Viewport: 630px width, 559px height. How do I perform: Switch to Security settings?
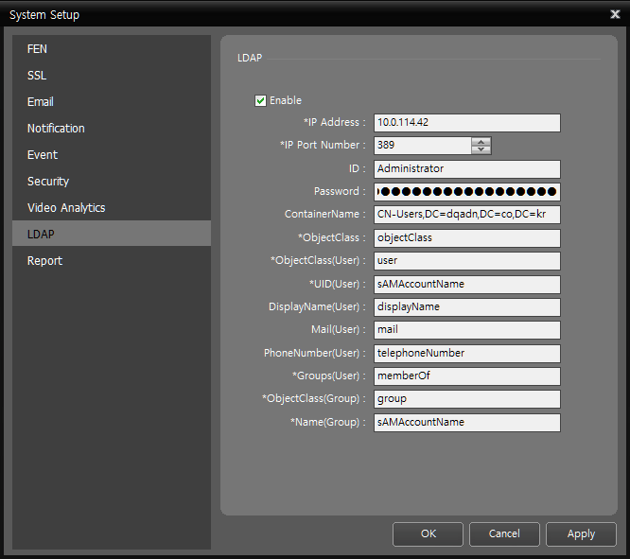(112, 182)
